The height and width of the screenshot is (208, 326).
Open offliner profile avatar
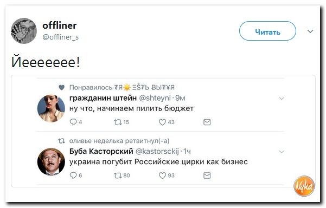pyautogui.click(x=24, y=31)
